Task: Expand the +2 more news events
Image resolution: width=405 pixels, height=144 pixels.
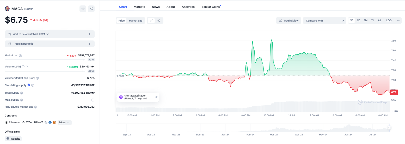Action: pos(156,97)
